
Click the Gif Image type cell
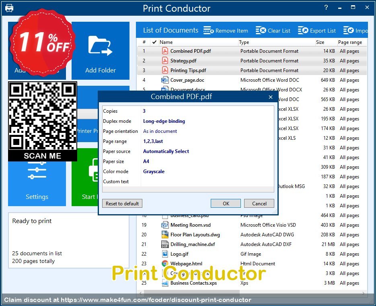(251, 254)
